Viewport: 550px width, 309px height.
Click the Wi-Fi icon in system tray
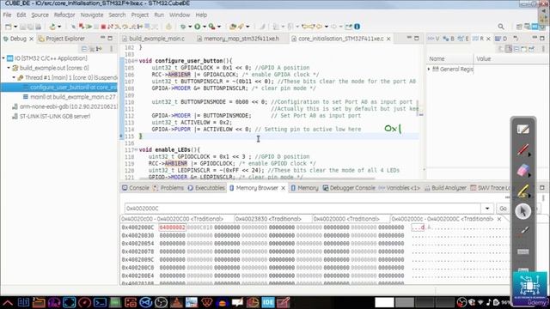(x=480, y=302)
